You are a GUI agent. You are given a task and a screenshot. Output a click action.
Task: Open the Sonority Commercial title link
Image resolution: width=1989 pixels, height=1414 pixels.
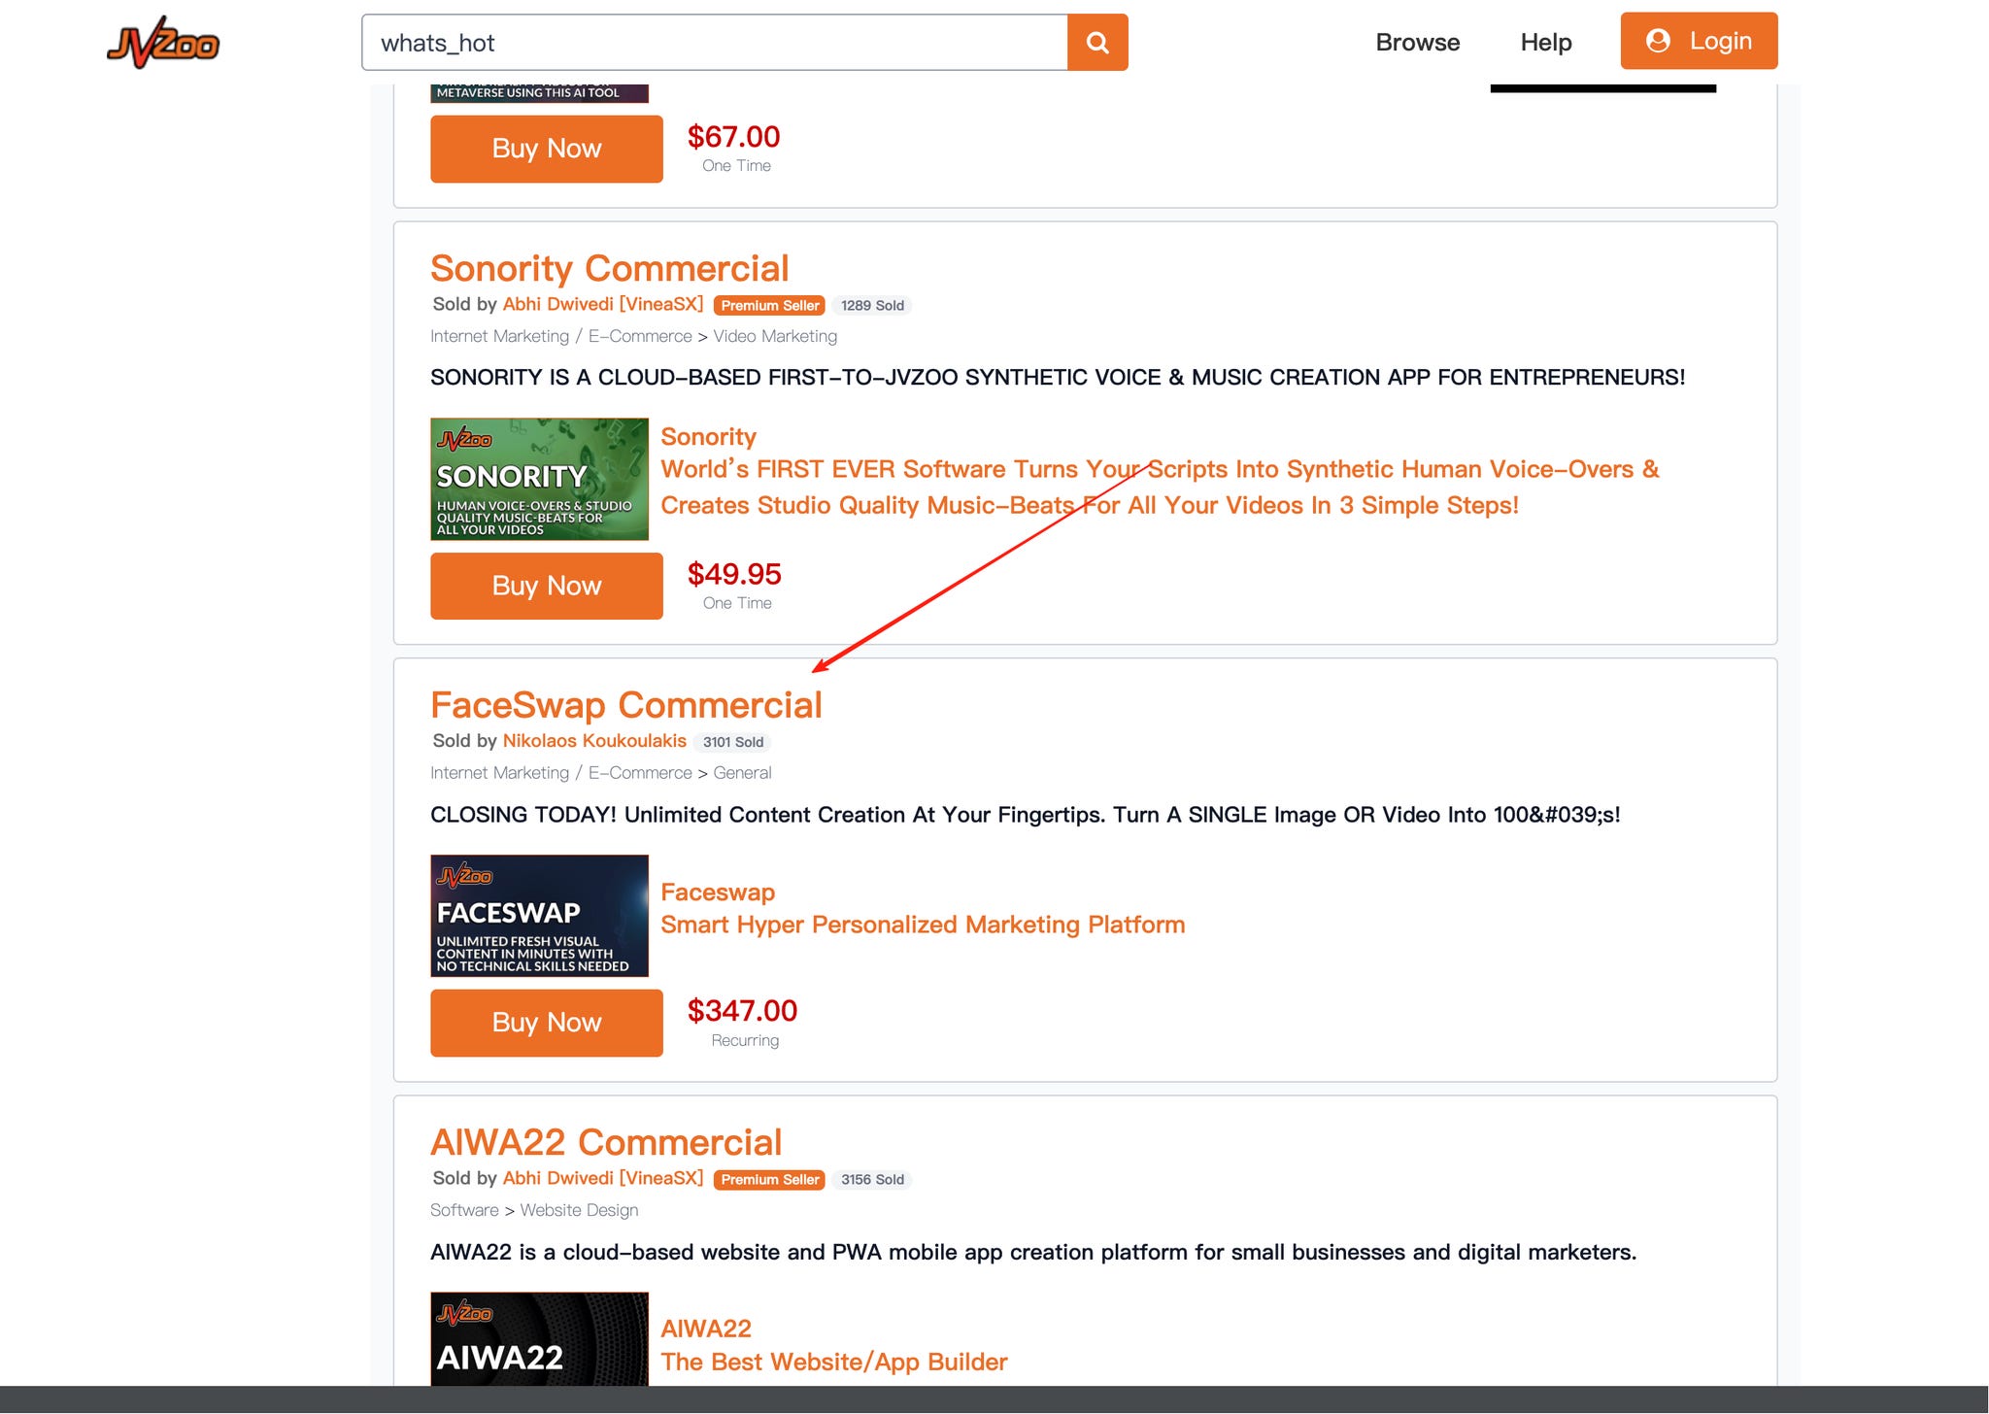pyautogui.click(x=609, y=269)
